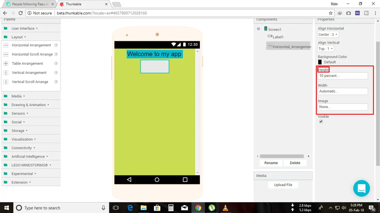This screenshot has height=213, width=380.
Task: Open the chat support bubble
Action: [x=362, y=188]
